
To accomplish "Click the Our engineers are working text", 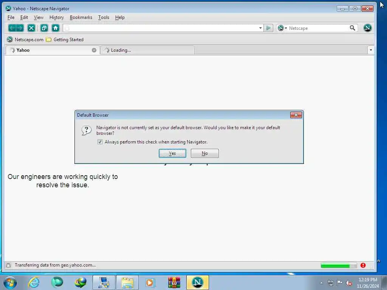I will 63,181.
